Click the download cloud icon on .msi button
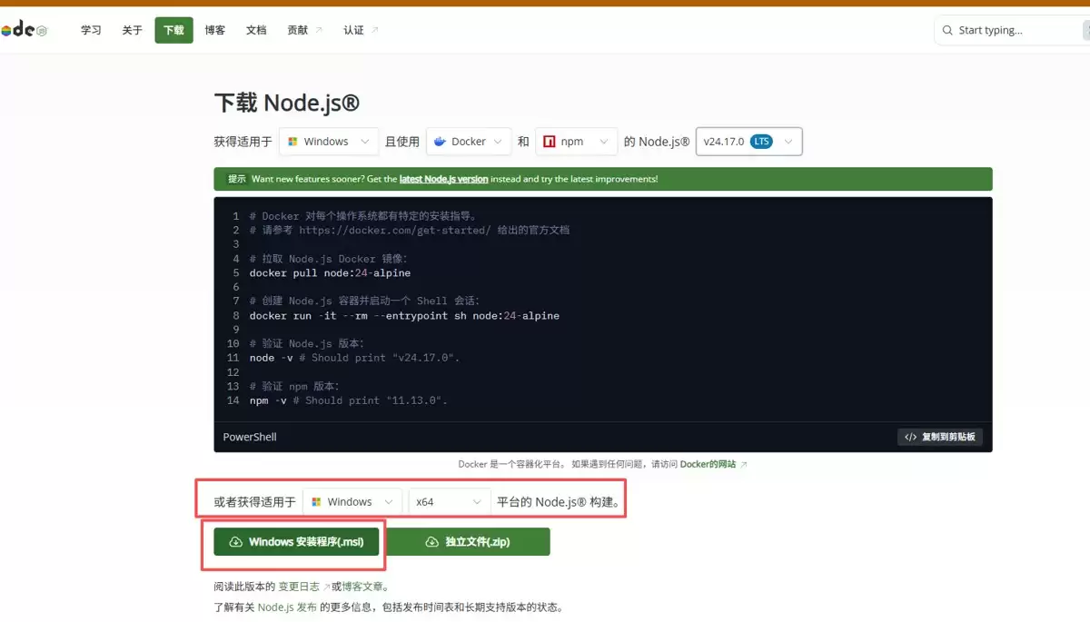The image size is (1090, 622). tap(236, 542)
